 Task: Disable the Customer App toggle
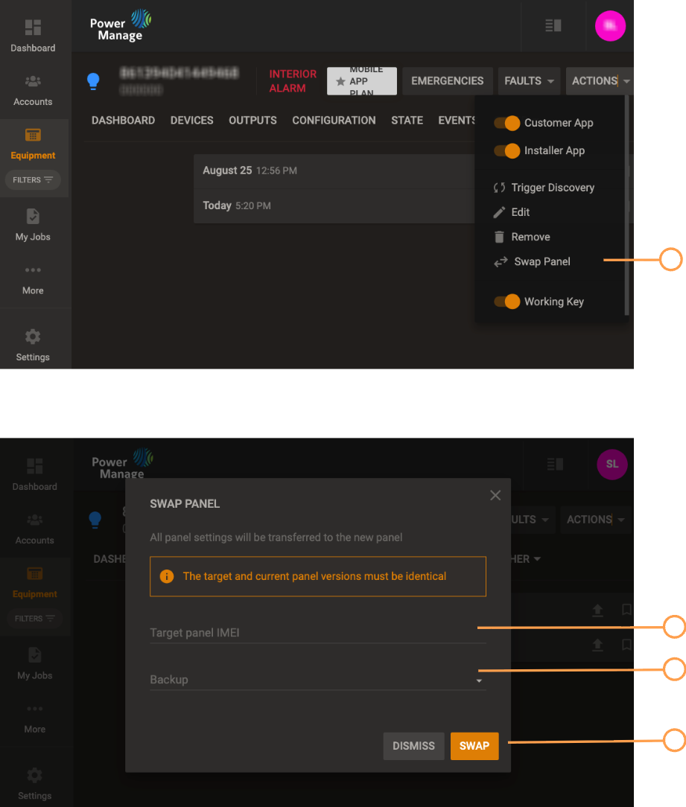pos(506,123)
